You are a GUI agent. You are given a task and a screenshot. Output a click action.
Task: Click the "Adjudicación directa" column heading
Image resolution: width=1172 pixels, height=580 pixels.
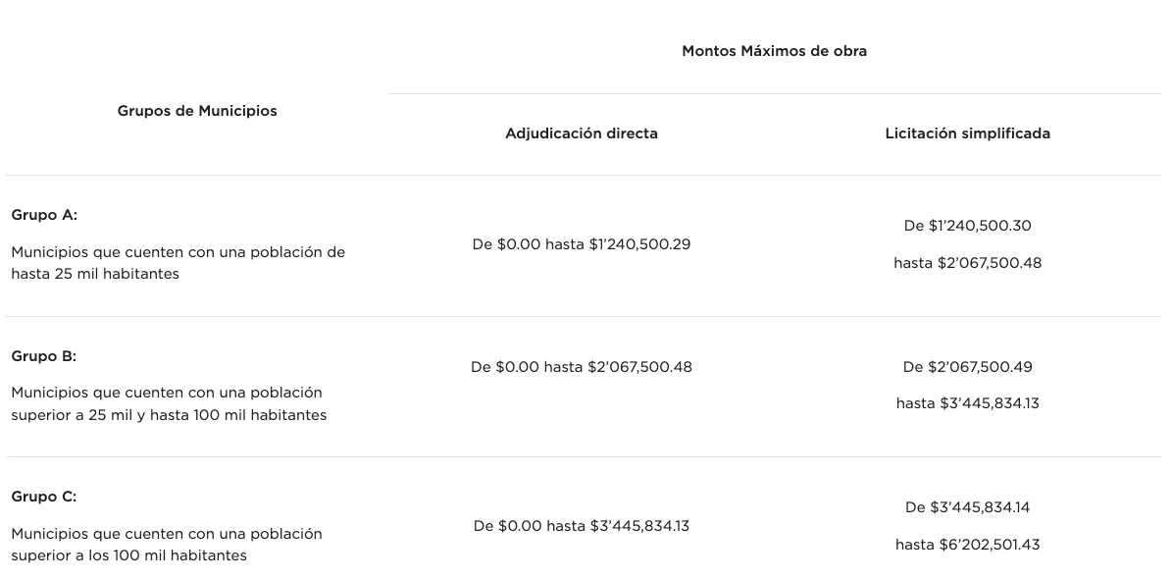pos(581,133)
